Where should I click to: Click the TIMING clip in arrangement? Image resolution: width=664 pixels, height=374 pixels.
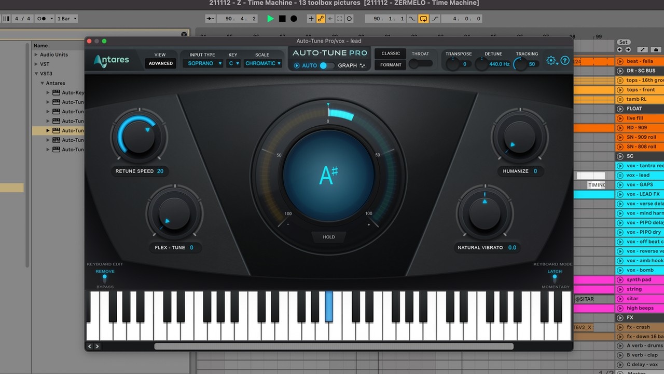coord(596,185)
